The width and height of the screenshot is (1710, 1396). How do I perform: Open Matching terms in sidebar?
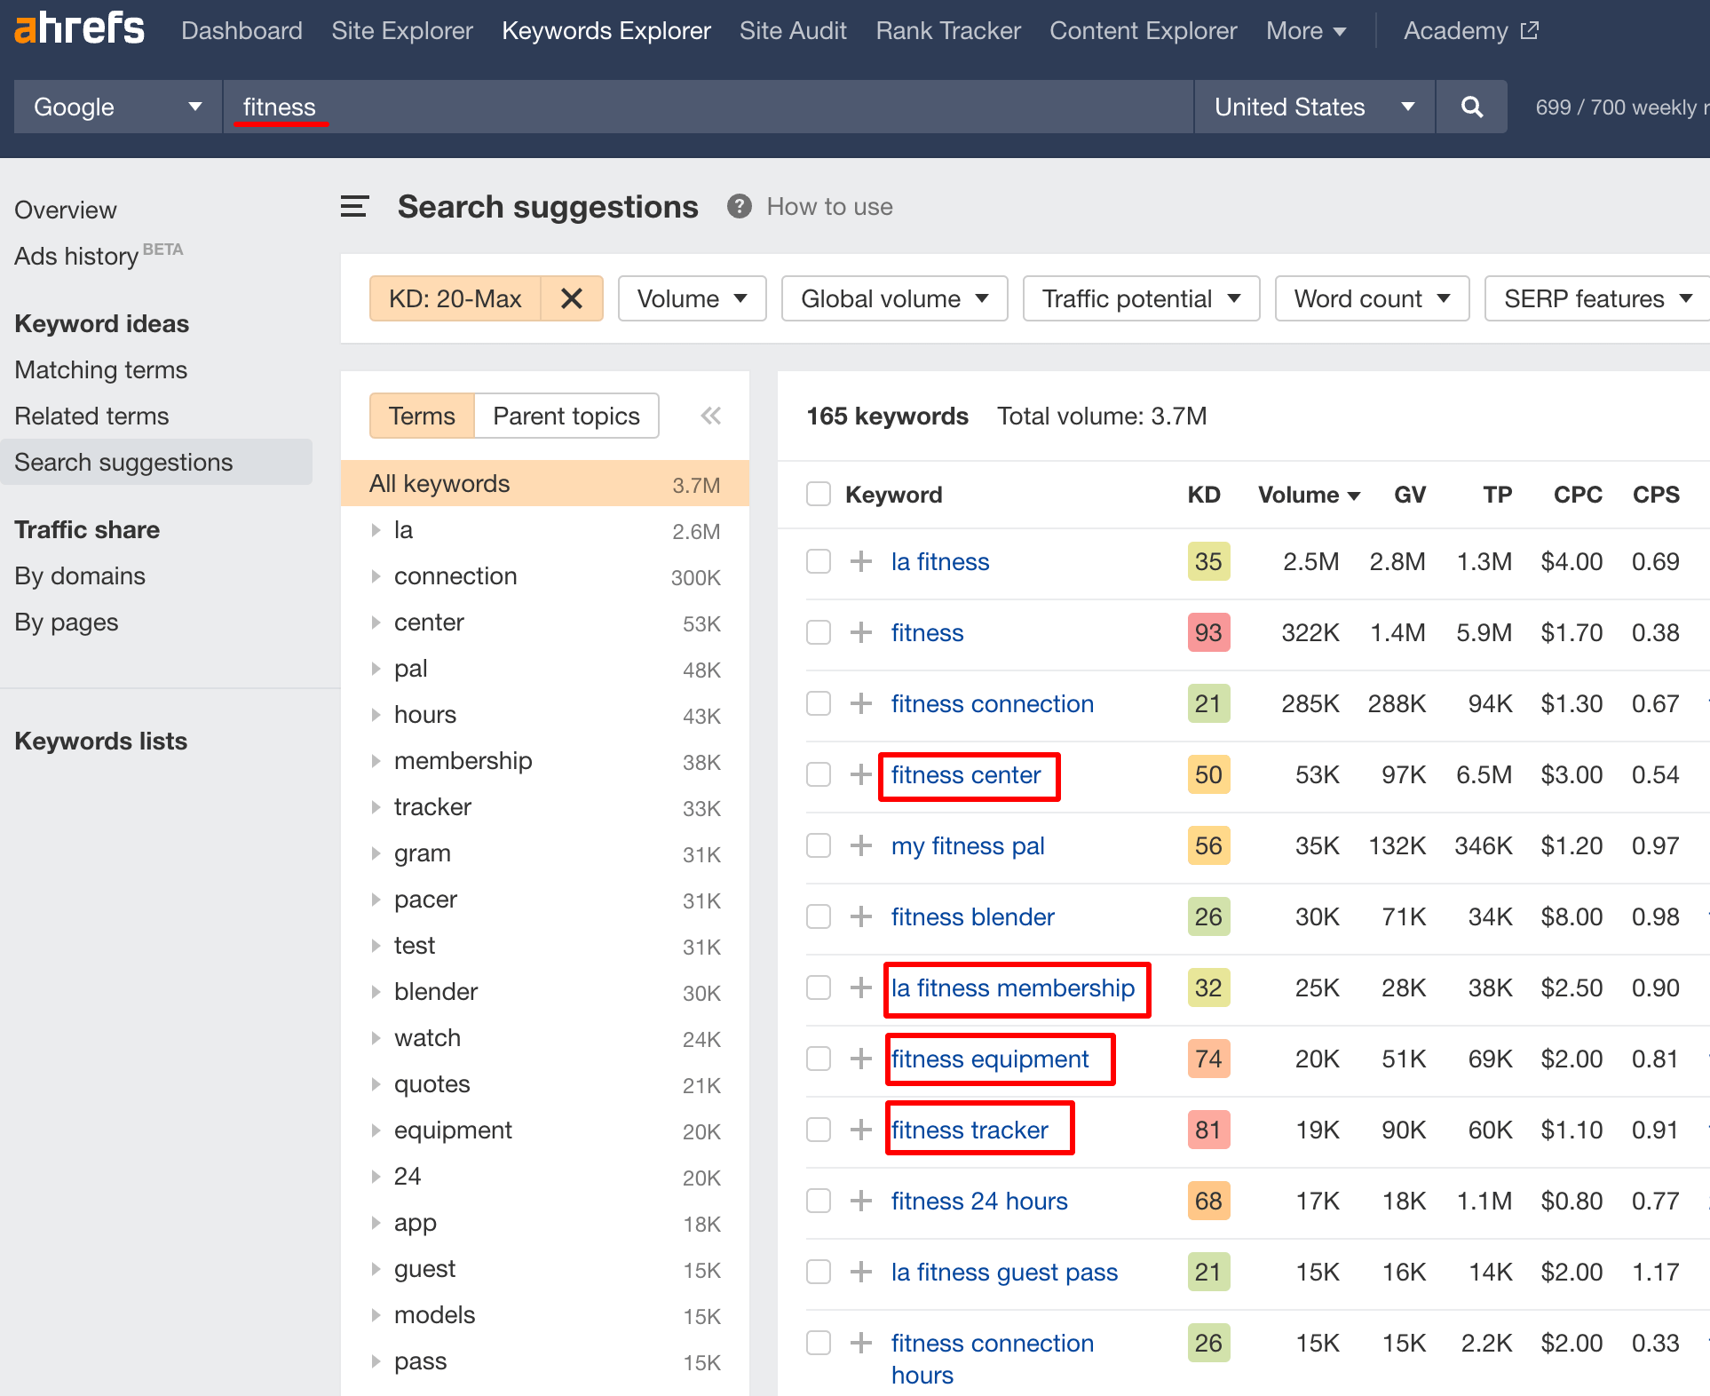point(101,369)
